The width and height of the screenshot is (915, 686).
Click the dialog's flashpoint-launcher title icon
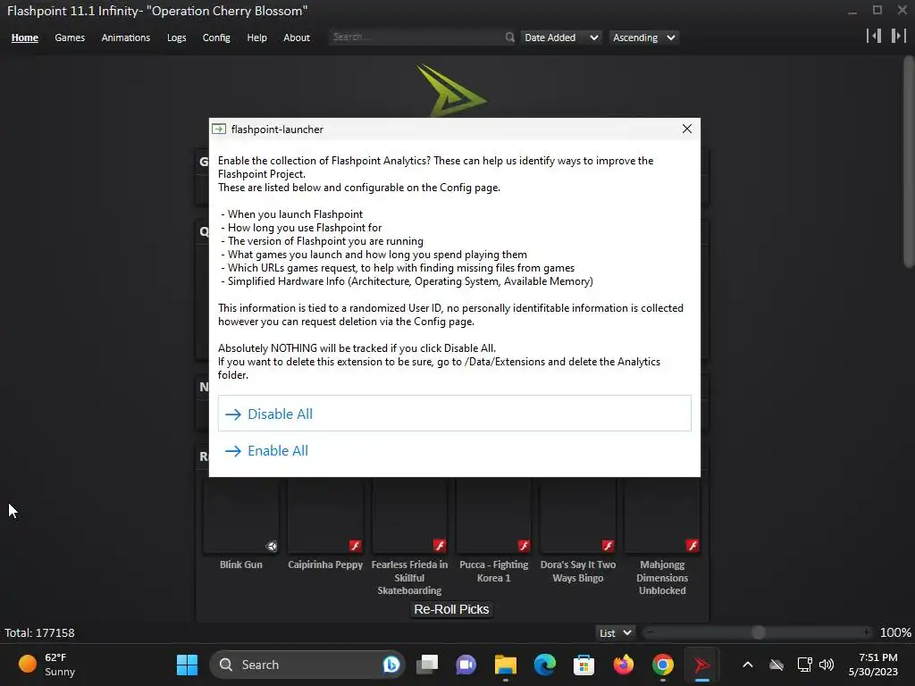tap(219, 129)
